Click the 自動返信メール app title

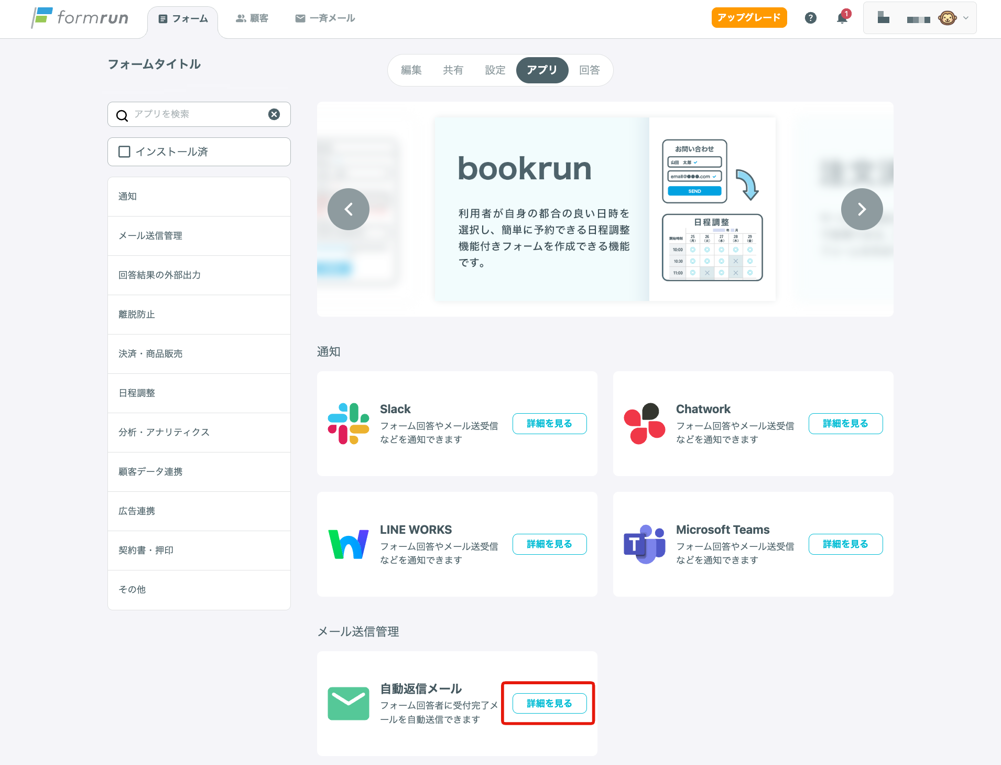point(421,689)
